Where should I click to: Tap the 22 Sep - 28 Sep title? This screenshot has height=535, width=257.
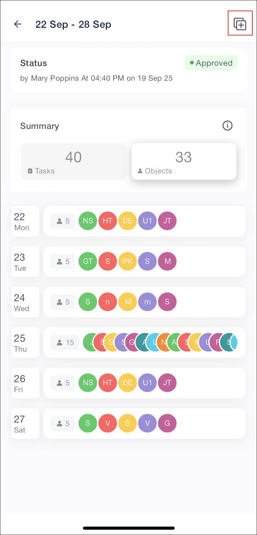(x=73, y=24)
